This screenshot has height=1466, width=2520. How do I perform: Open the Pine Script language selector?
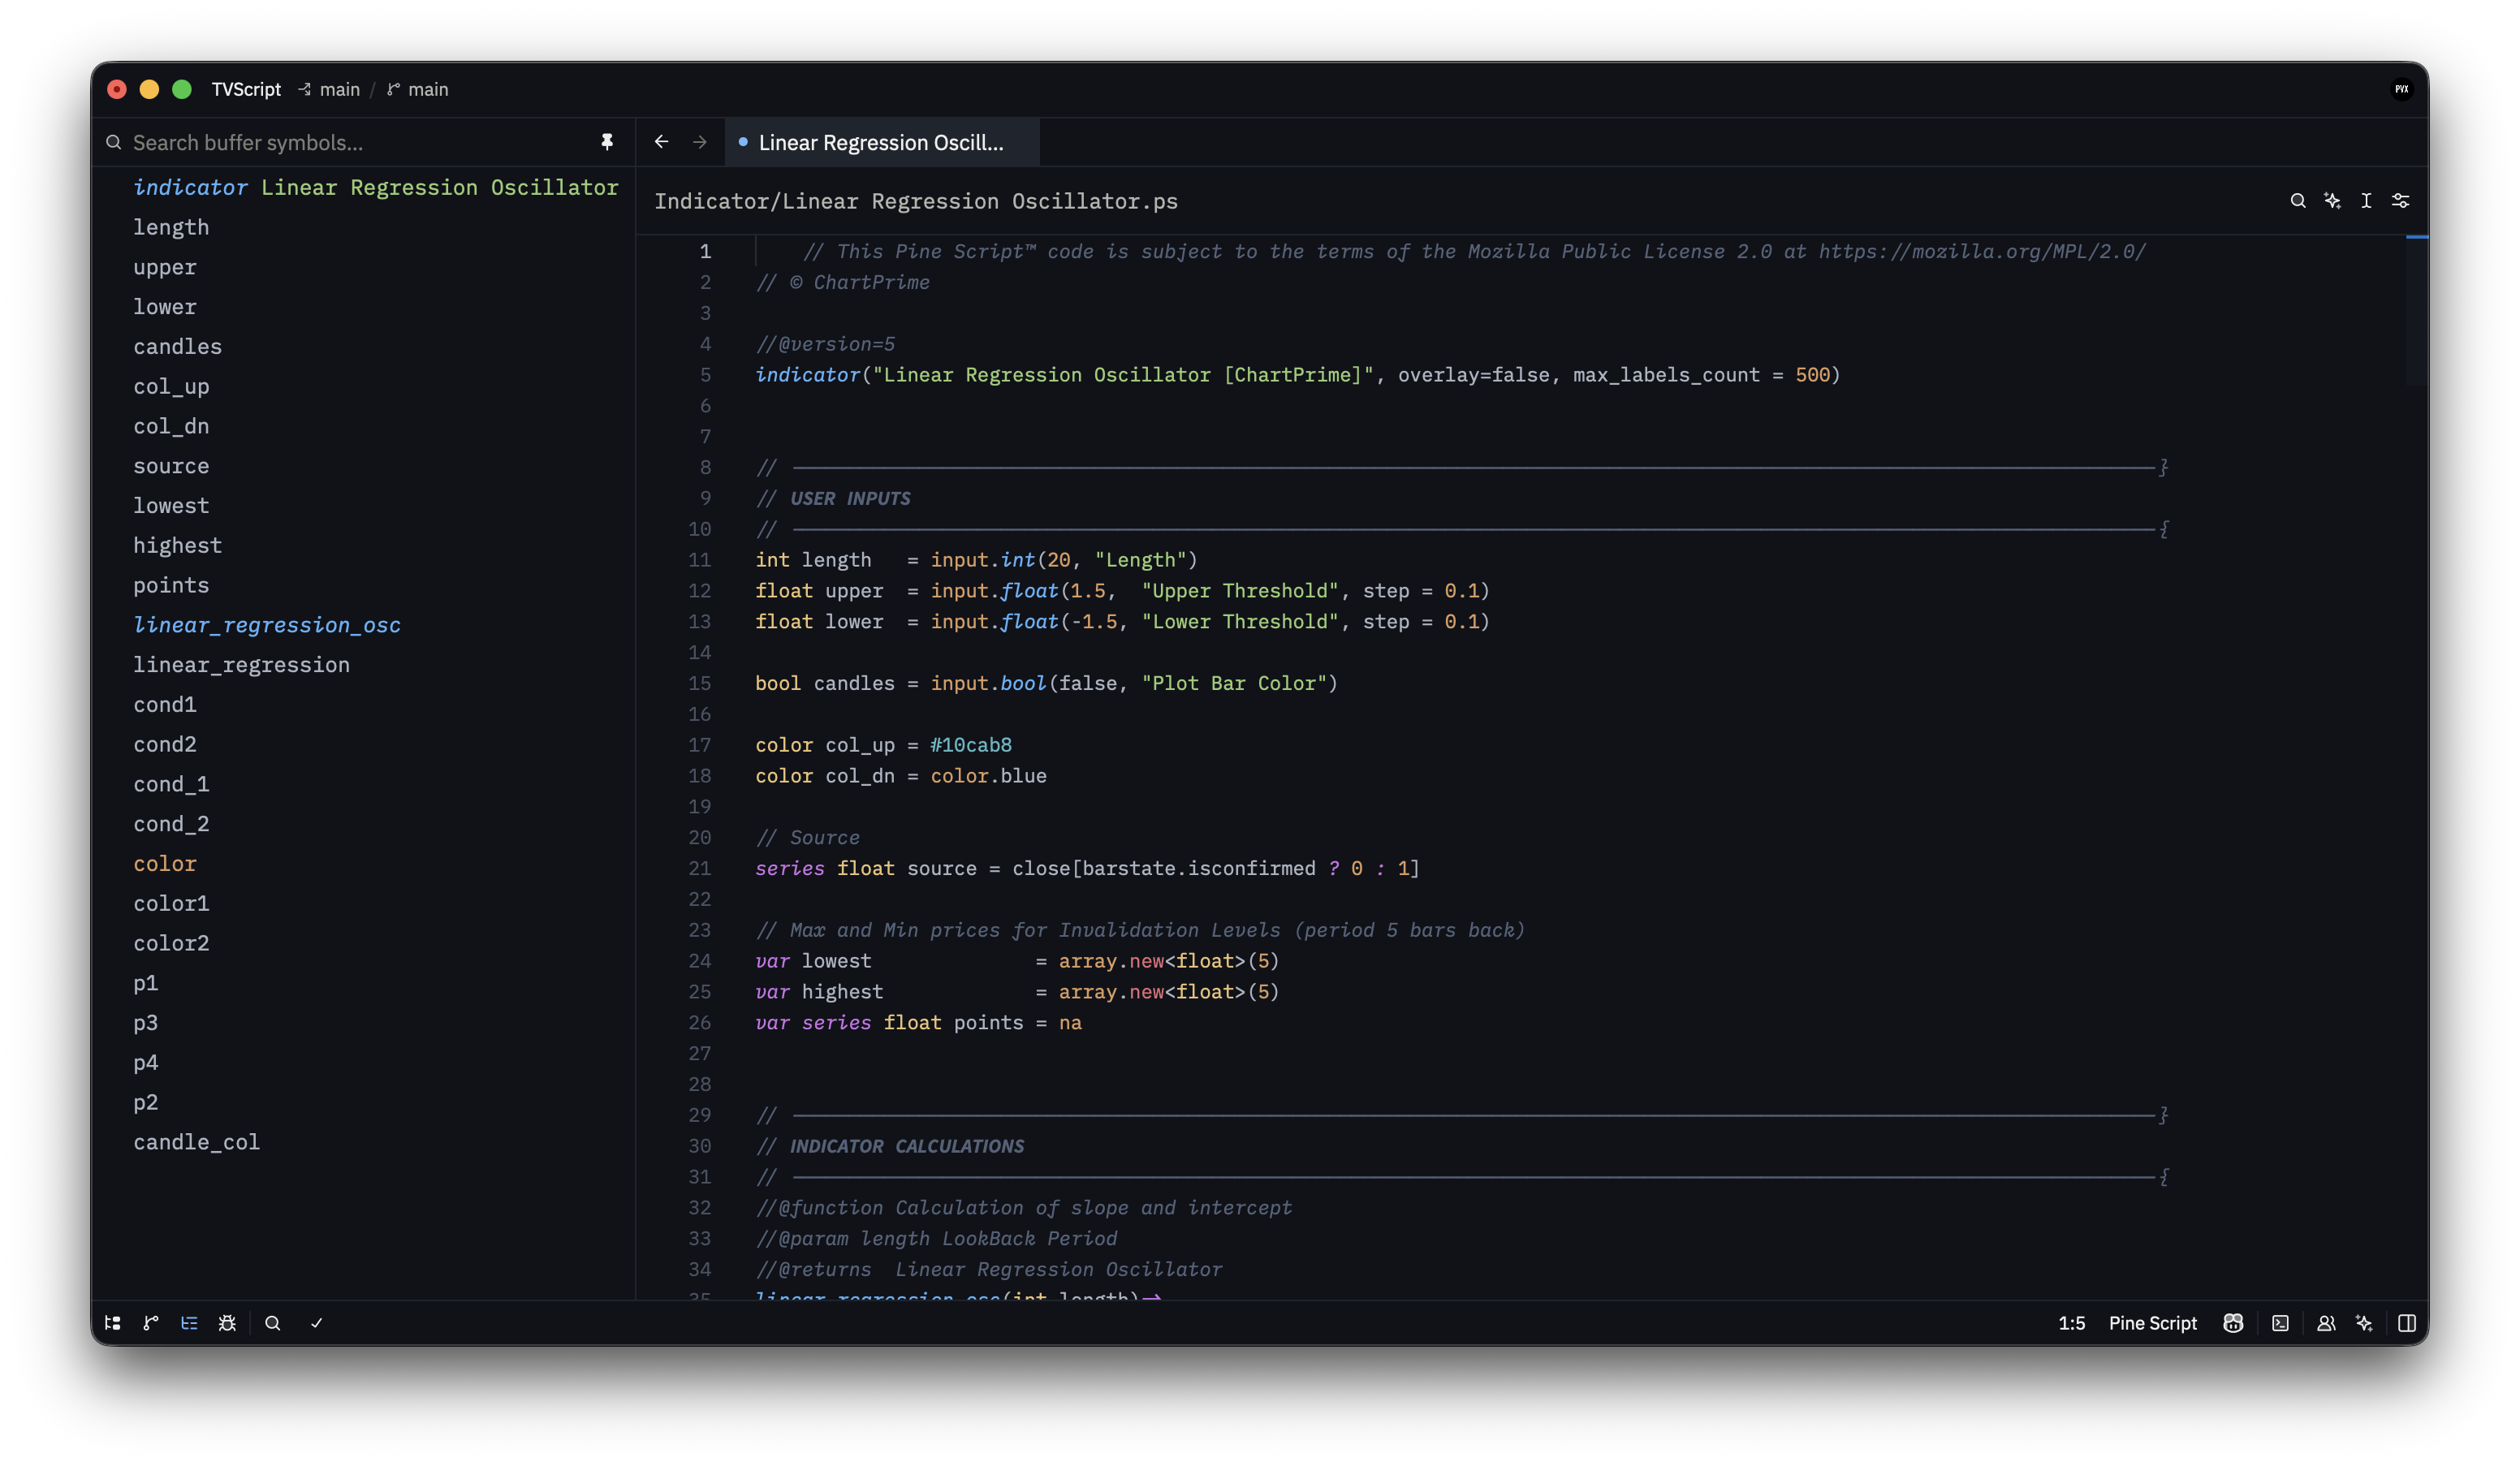[x=2153, y=1323]
